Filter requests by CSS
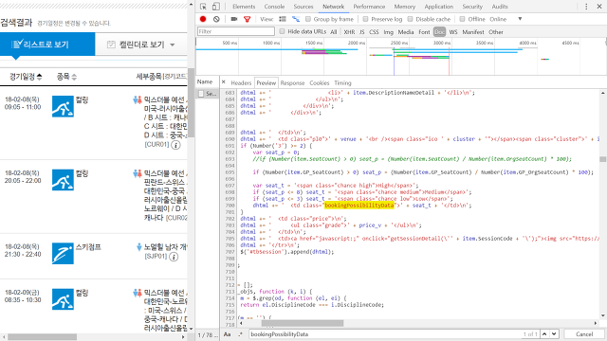This screenshot has width=607, height=341. (374, 32)
